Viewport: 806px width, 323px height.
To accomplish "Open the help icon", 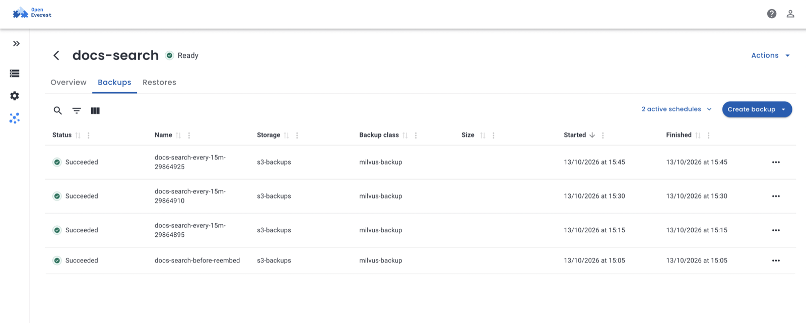I will point(772,14).
